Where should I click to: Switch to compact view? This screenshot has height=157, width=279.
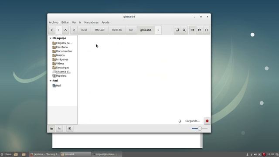206,30
